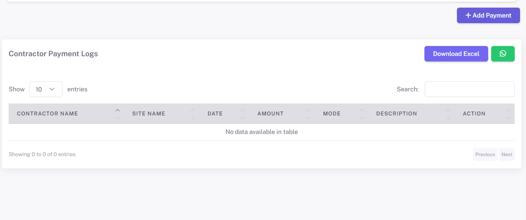Click the green WhatsApp share button
526x220 pixels.
click(502, 54)
